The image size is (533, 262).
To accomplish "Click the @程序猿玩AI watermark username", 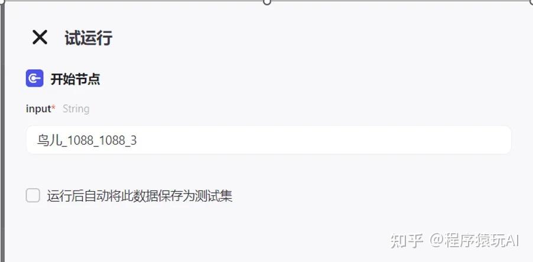I will pos(474,240).
